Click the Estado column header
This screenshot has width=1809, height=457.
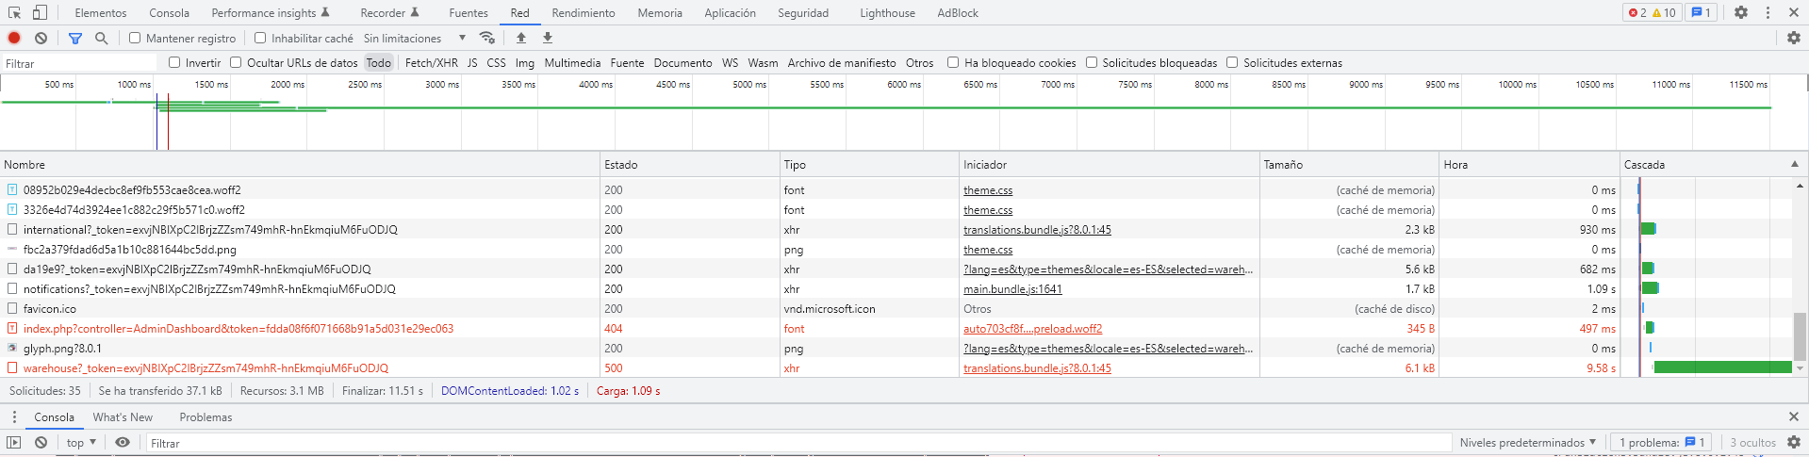[690, 164]
